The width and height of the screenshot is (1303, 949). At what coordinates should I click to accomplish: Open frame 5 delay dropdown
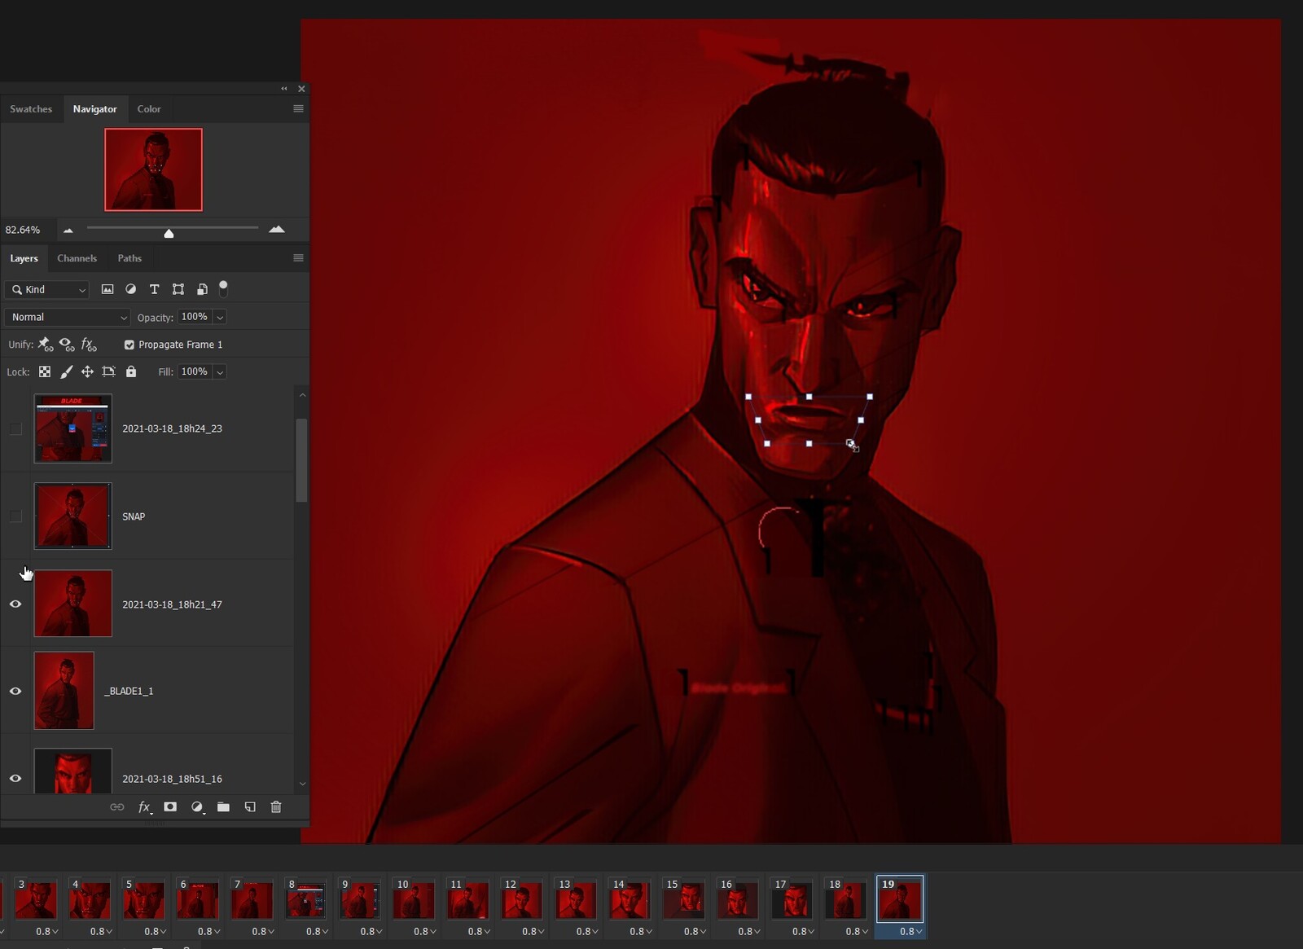[156, 931]
